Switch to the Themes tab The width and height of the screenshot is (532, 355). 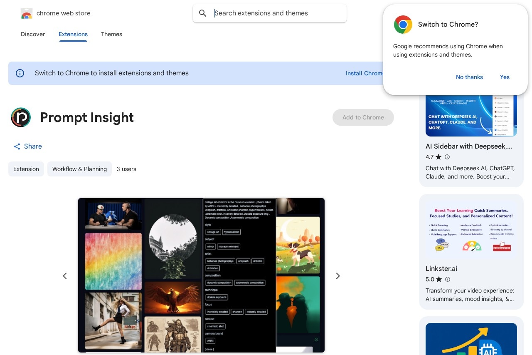coord(111,34)
